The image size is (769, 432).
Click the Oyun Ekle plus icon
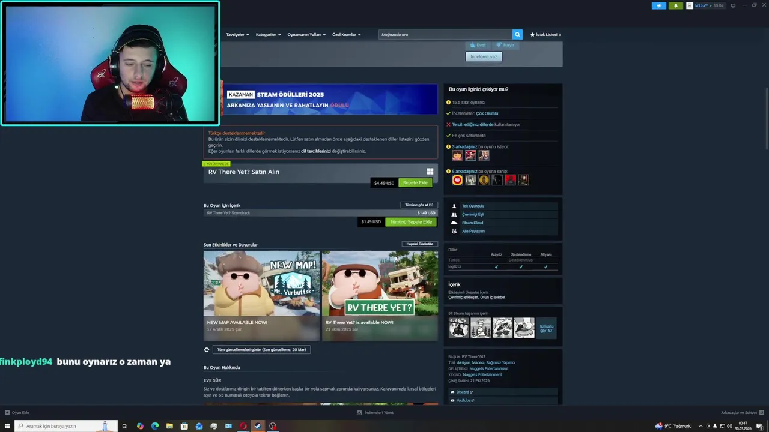pyautogui.click(x=7, y=413)
